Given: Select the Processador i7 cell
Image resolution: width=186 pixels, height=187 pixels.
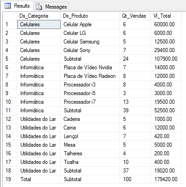Looking at the screenshot, I should click(90, 102).
